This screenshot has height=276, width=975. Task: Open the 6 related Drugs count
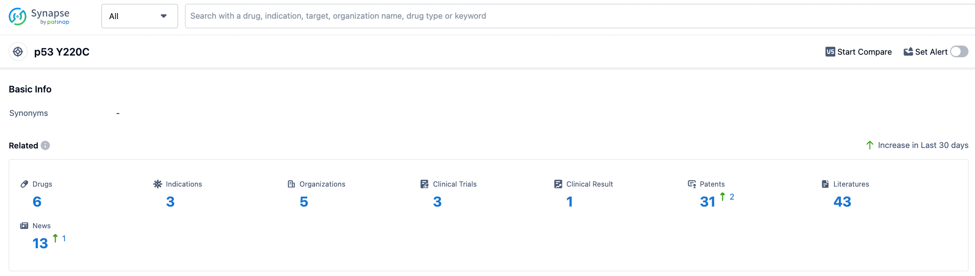tap(37, 202)
